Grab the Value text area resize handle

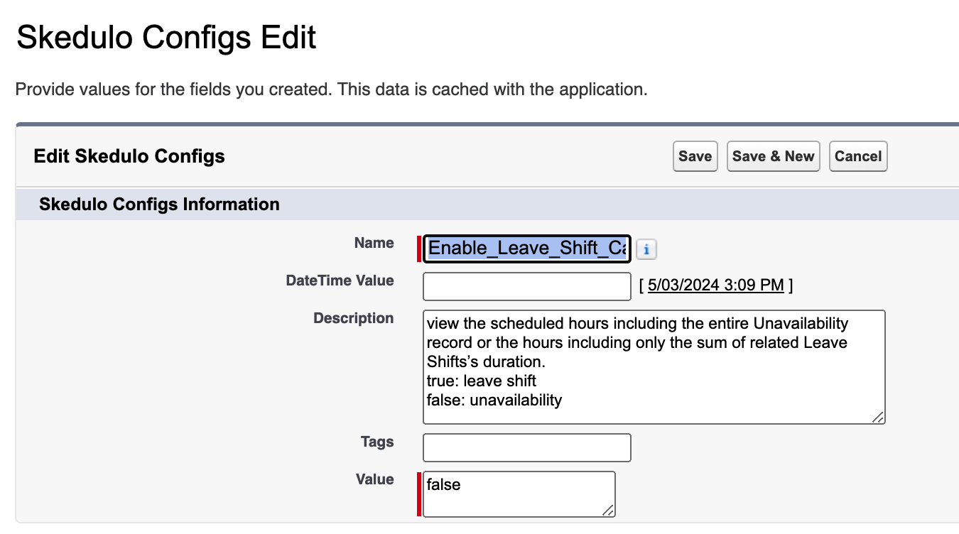608,510
